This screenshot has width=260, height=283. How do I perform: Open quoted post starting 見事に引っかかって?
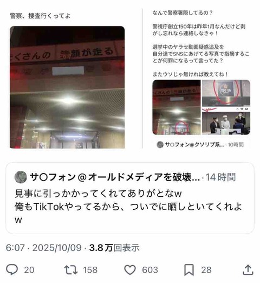pos(130,198)
